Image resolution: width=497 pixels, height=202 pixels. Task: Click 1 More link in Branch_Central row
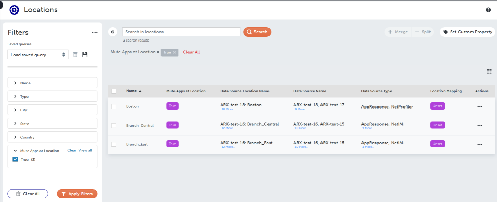(368, 128)
